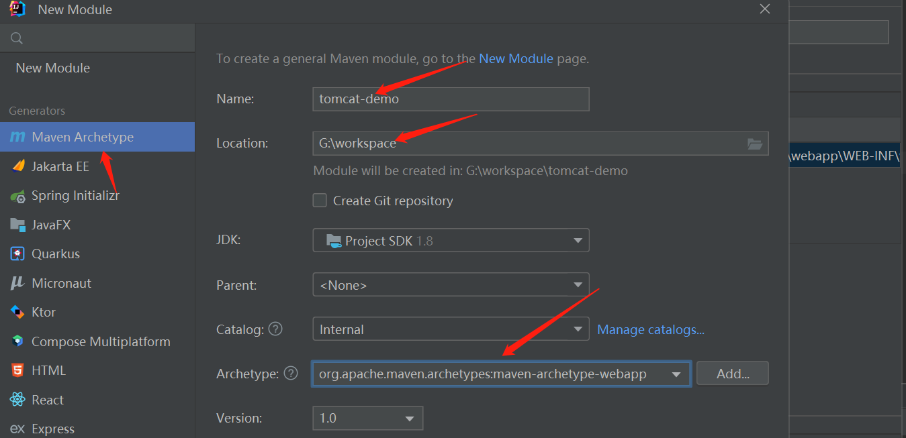
Task: Click the Add archetype button
Action: pos(732,374)
